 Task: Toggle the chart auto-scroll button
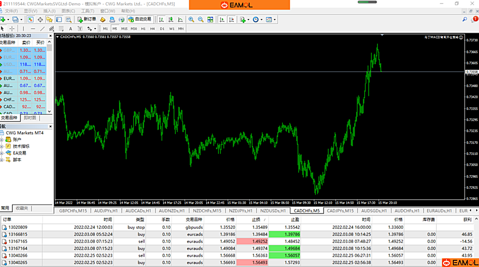(x=222, y=19)
